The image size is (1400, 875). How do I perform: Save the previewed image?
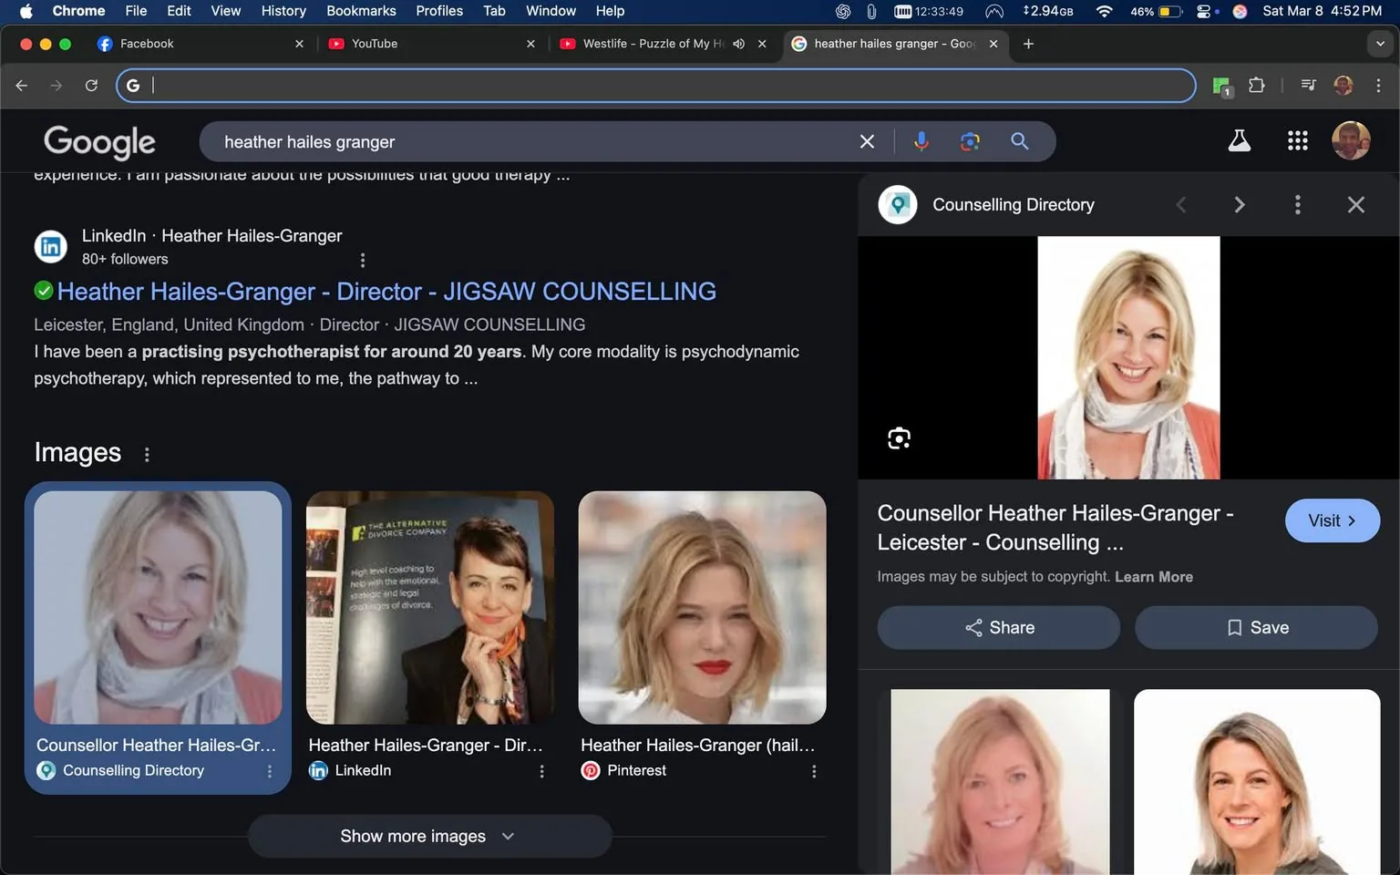coord(1256,627)
